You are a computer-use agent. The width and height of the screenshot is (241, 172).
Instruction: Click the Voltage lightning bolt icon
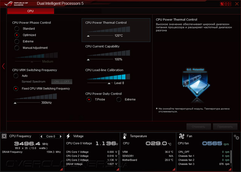point(68,136)
